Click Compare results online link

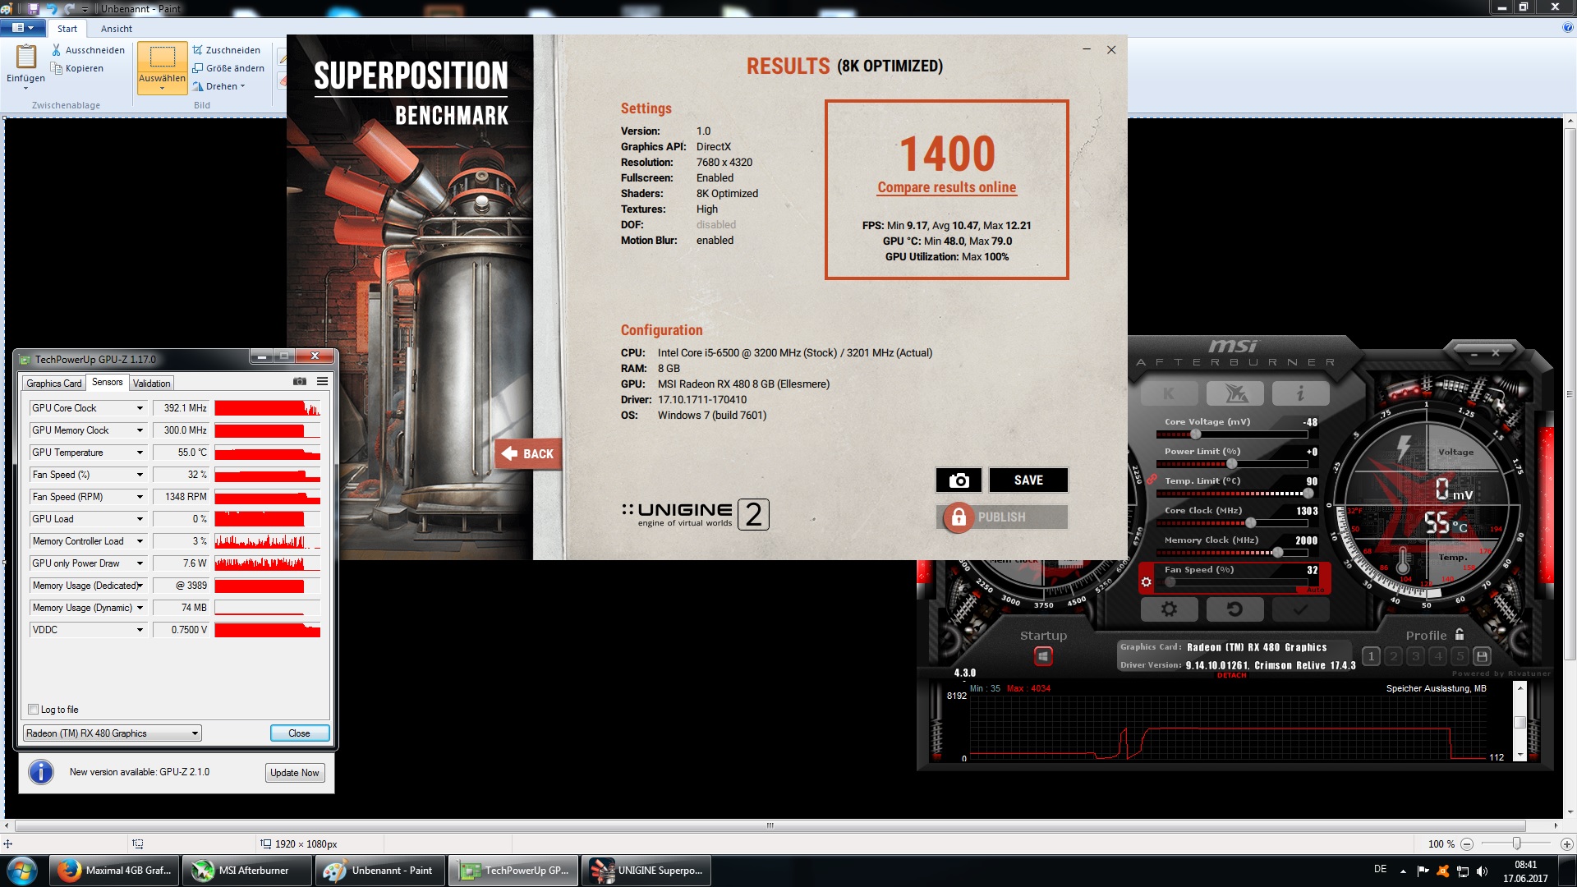946,187
